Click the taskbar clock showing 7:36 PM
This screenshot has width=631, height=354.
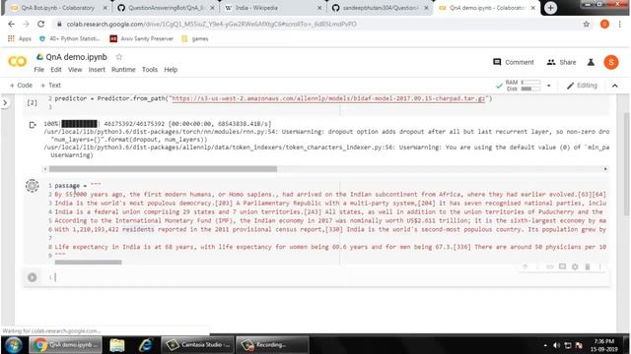point(604,345)
